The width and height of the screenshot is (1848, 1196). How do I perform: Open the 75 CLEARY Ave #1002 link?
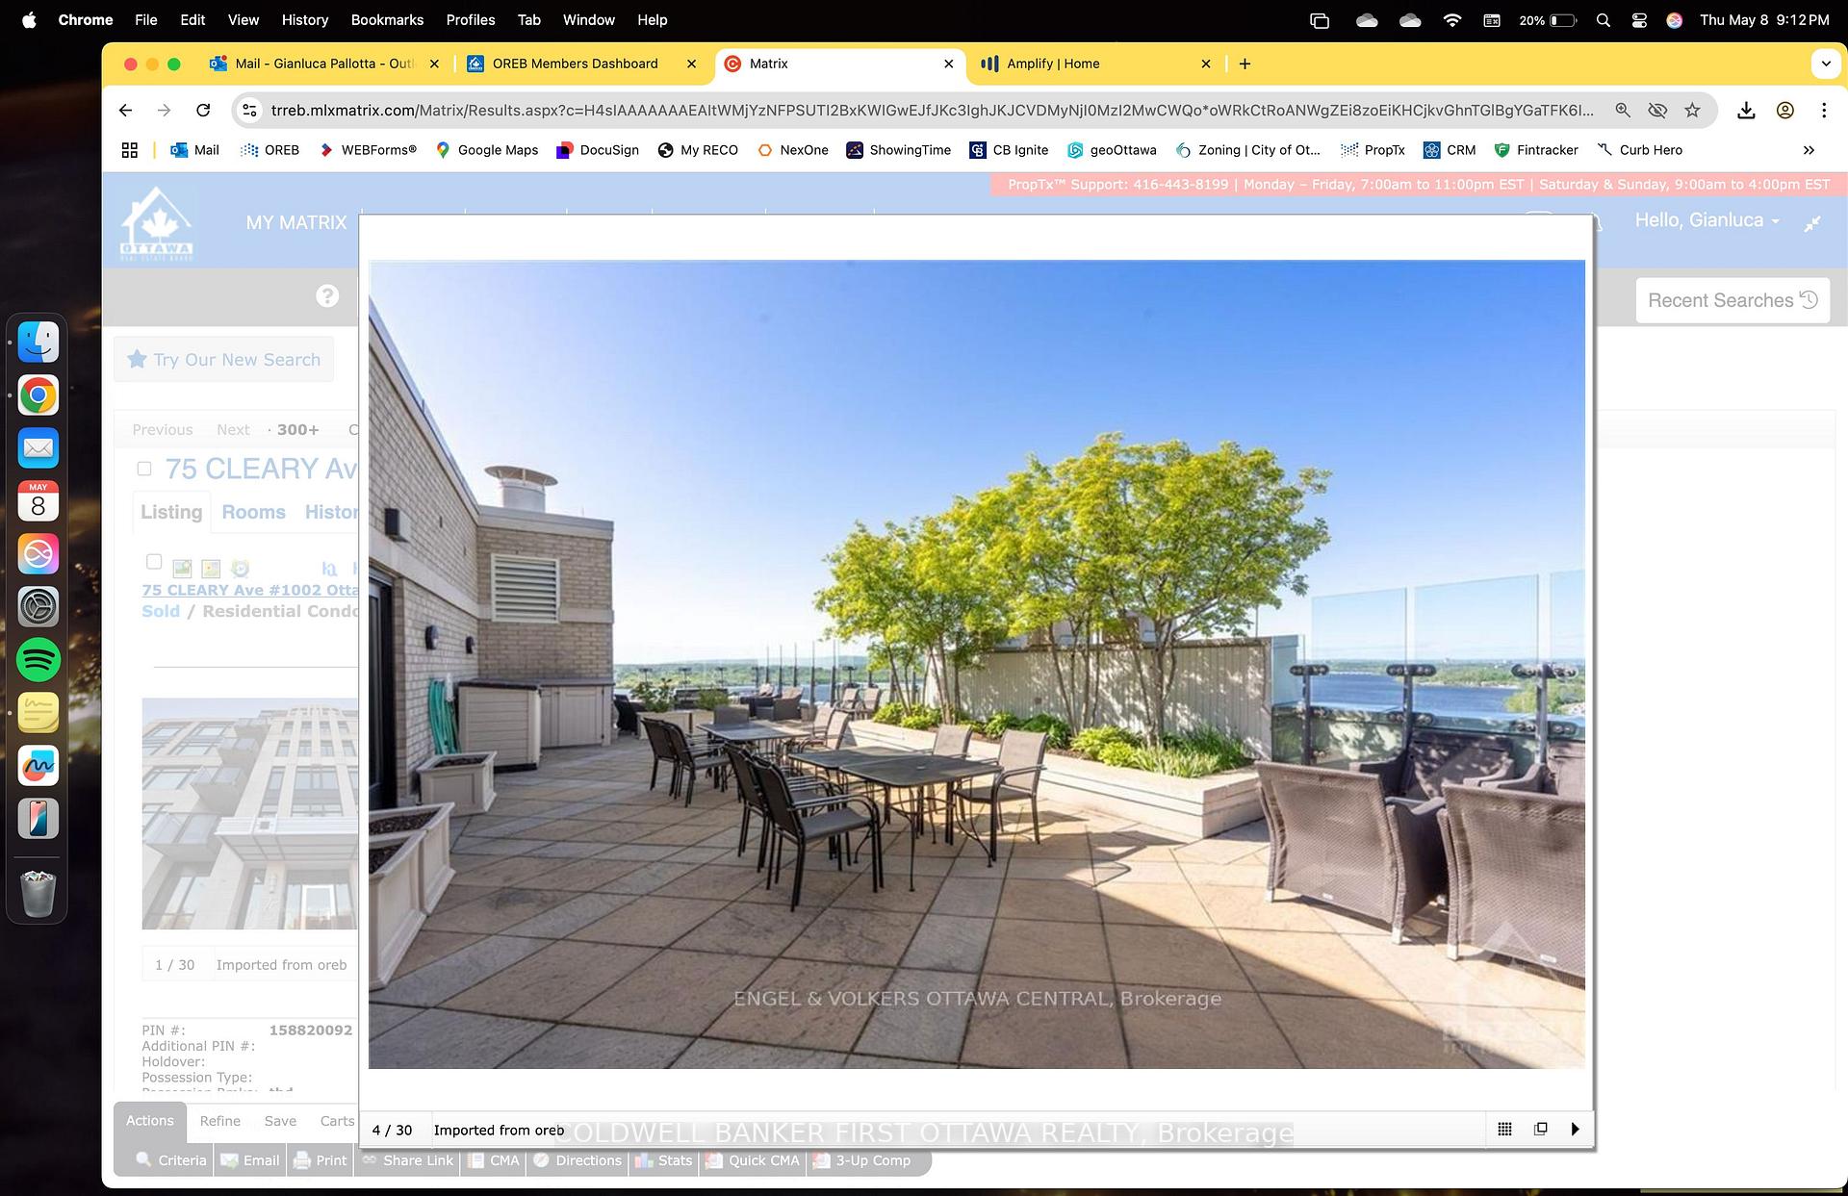(x=250, y=590)
